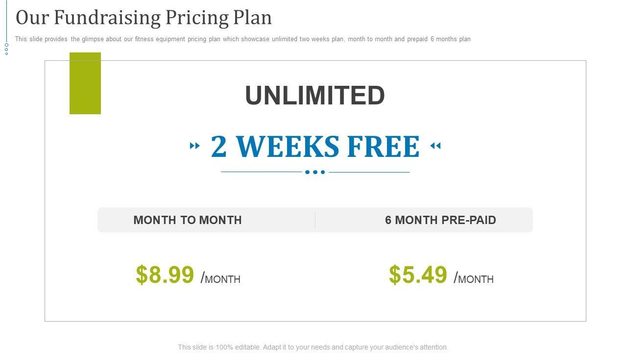Click the /MONTH label next to $5.49
Image resolution: width=627 pixels, height=353 pixels.
click(x=474, y=278)
